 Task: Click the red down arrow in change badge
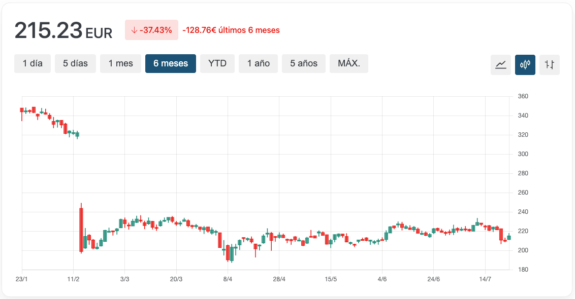coord(134,30)
